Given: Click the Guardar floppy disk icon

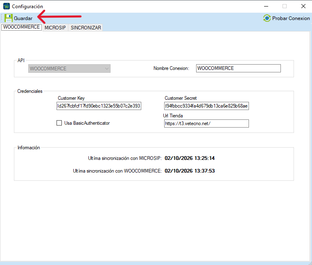Looking at the screenshot, I should point(9,18).
